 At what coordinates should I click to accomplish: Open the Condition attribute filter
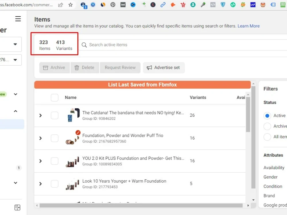pos(273,186)
